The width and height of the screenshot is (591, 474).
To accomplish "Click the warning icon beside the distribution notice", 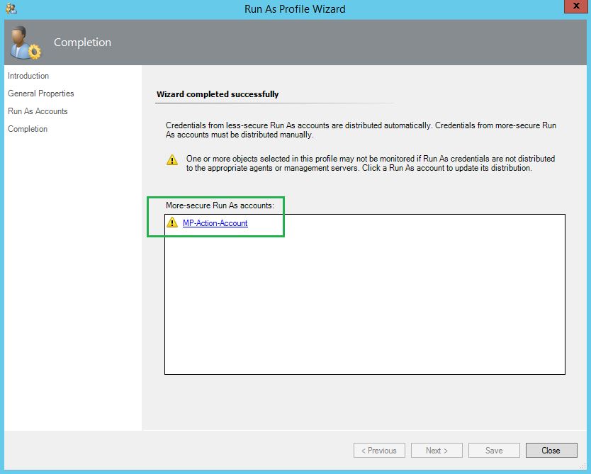I will tap(172, 160).
